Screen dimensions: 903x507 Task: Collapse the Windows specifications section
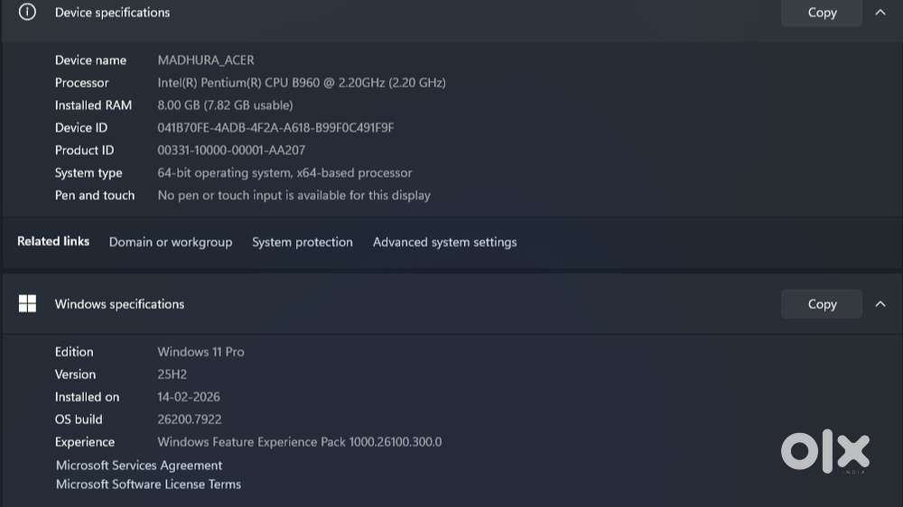[880, 304]
